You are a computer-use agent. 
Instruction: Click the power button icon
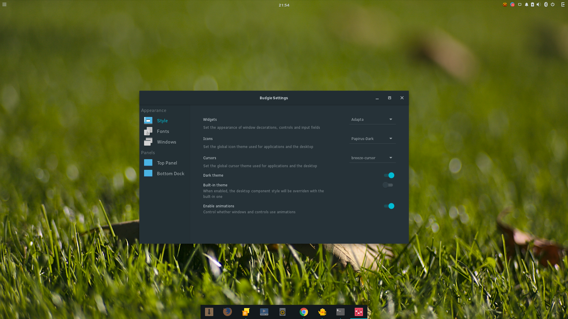(x=553, y=4)
